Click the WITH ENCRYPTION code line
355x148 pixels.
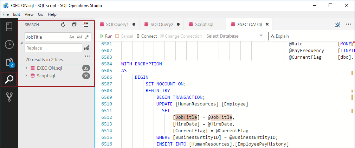[x=142, y=64]
